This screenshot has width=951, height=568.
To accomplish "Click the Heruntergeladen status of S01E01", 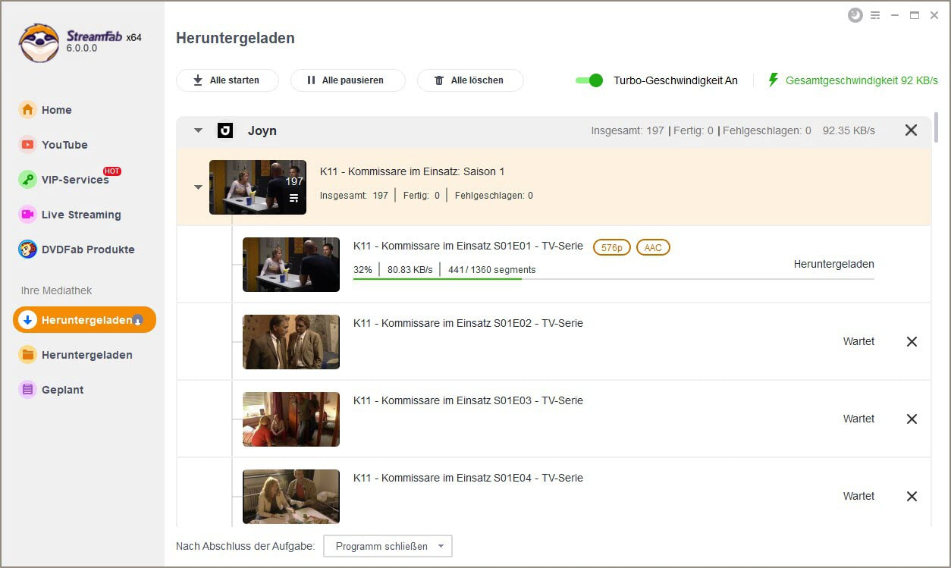I will pyautogui.click(x=833, y=265).
